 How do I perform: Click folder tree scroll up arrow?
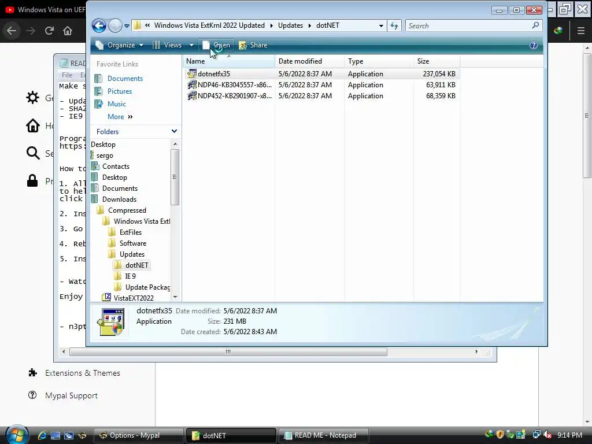coord(175,144)
